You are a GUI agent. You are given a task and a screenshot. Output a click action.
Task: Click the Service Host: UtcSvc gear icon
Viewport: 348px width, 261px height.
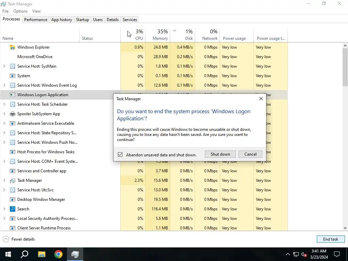(x=13, y=190)
